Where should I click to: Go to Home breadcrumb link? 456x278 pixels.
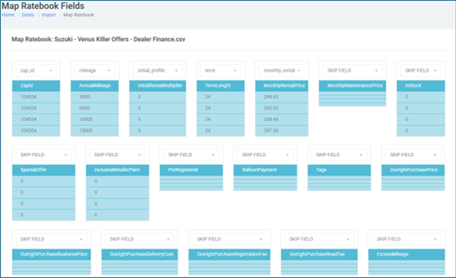[8, 15]
